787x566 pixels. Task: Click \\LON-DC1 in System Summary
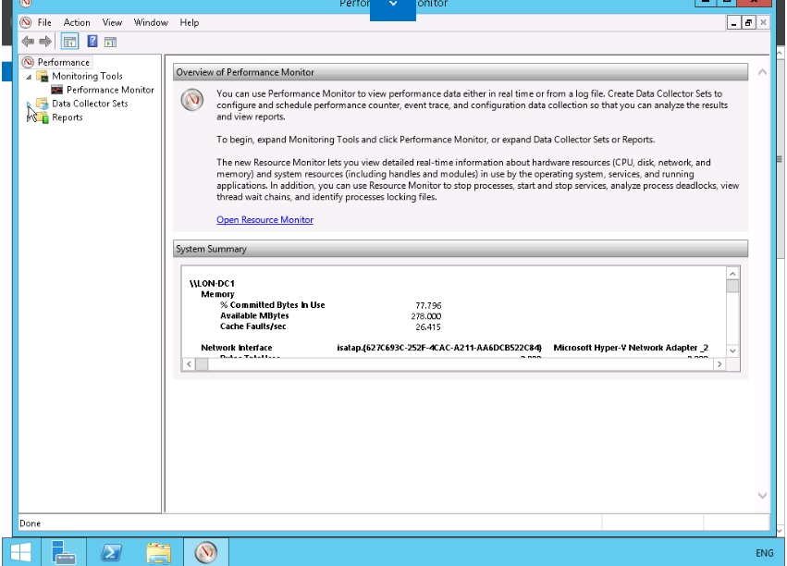click(212, 284)
